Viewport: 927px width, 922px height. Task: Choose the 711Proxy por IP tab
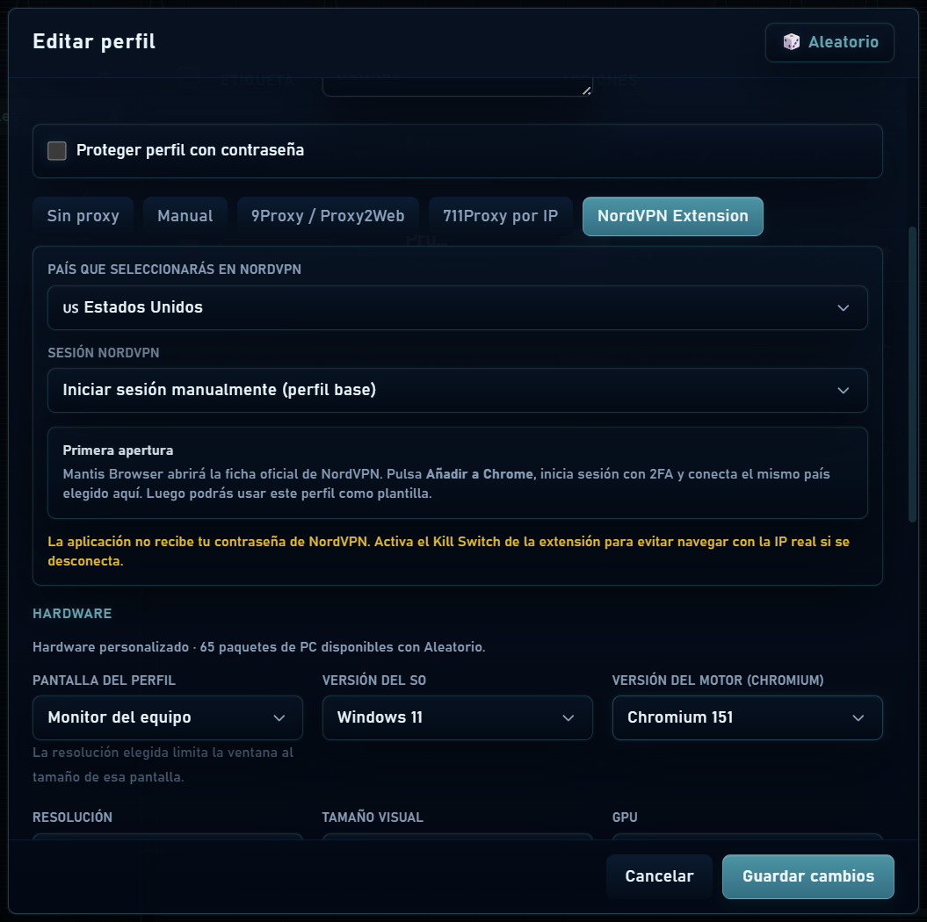tap(500, 216)
